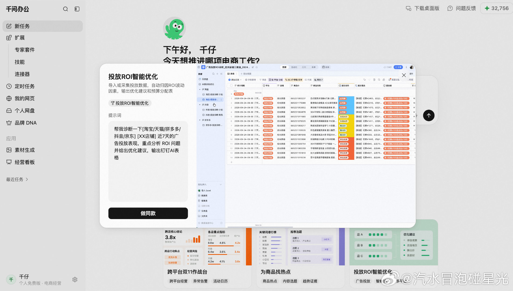Open account settings gear icon

(75, 280)
